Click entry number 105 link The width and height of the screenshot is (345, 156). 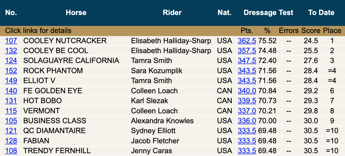(x=11, y=121)
